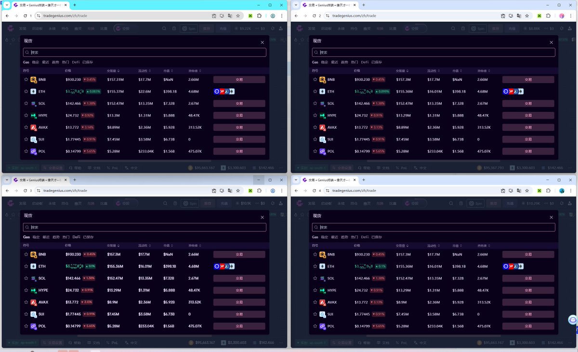The height and width of the screenshot is (352, 578).
Task: Open Chrome three-dot menu in top-left window
Action: 281,16
